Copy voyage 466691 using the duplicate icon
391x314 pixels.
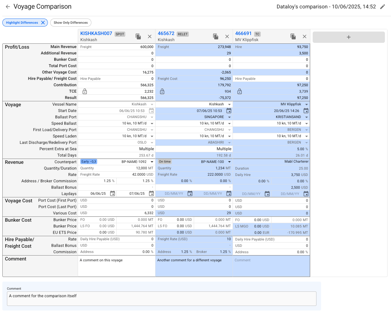293,36
